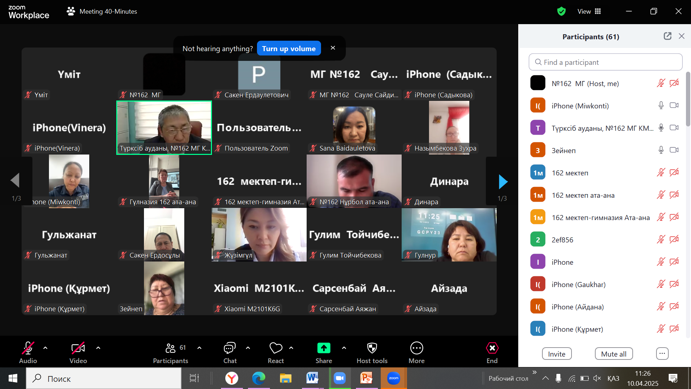
Task: Click the React heart icon
Action: click(x=276, y=348)
